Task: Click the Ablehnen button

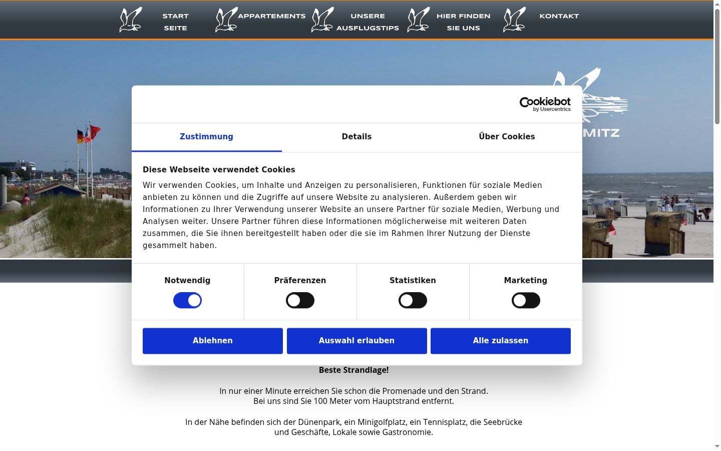Action: tap(213, 341)
